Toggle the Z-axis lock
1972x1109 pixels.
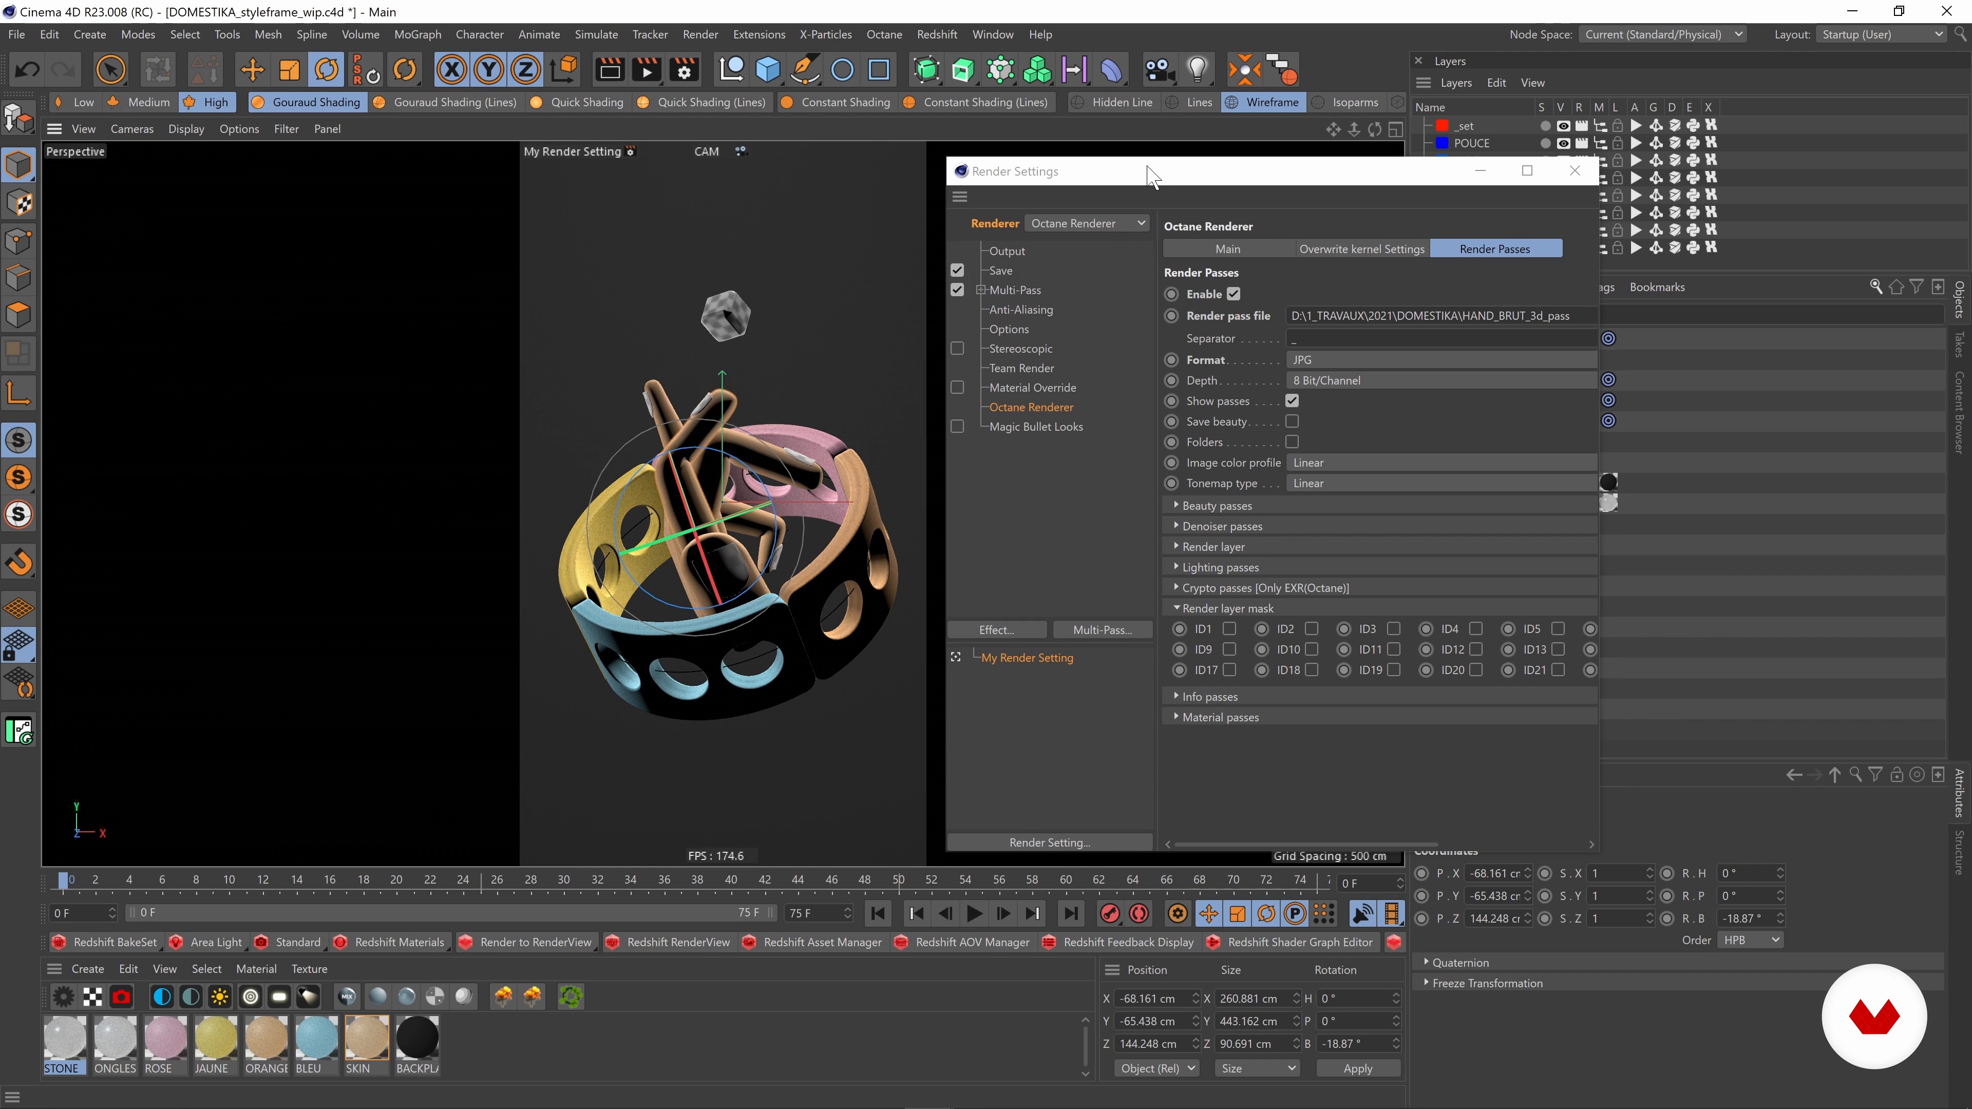coord(526,70)
